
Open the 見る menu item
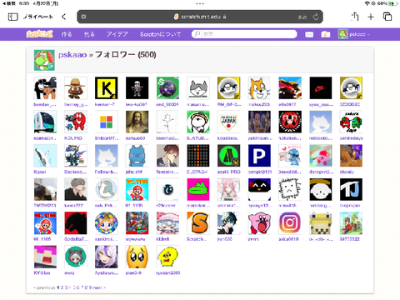[x=89, y=34]
